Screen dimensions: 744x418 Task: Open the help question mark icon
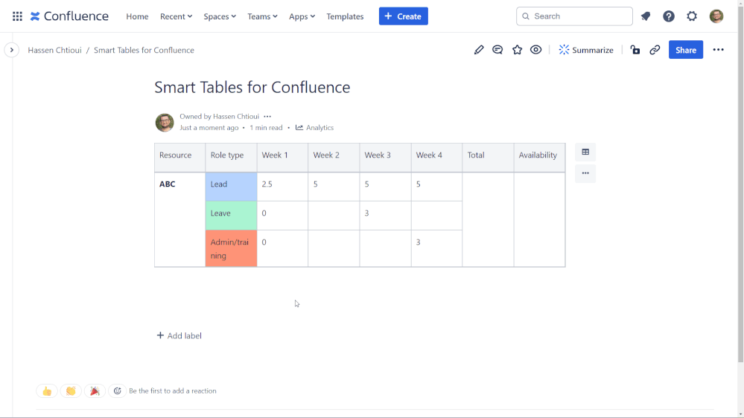coord(669,16)
